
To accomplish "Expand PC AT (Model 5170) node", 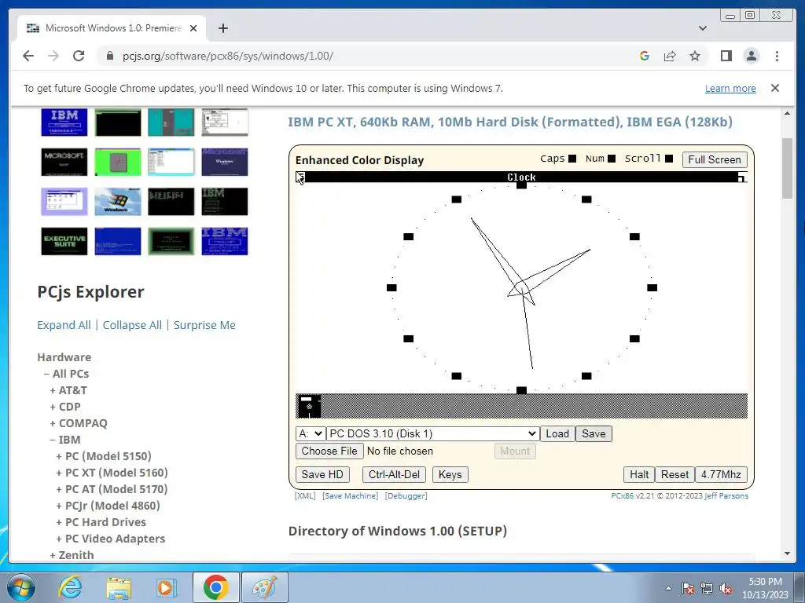I will click(112, 489).
